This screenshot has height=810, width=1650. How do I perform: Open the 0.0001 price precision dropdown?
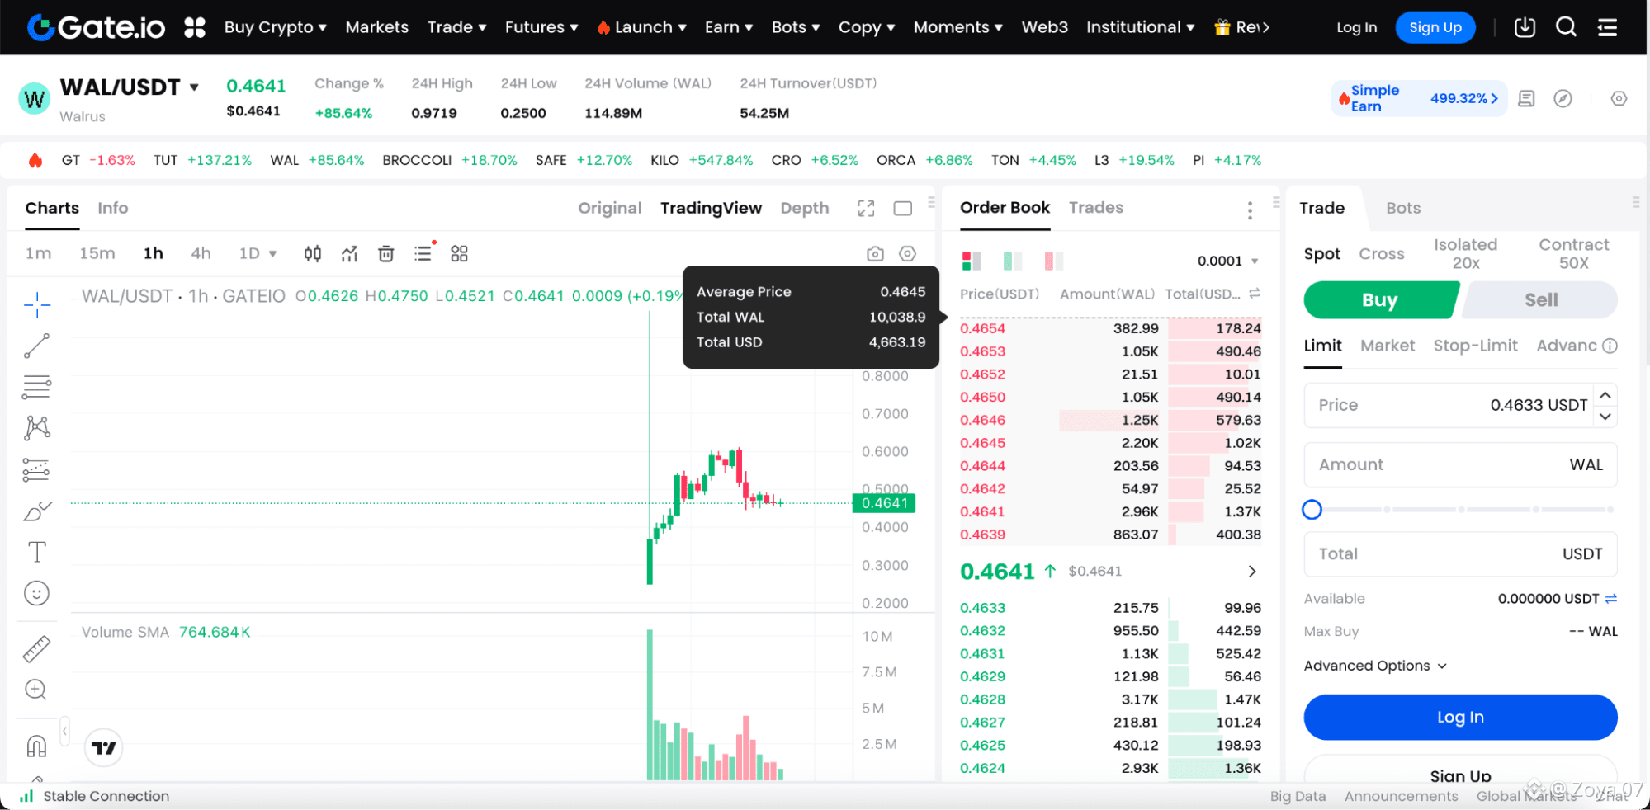point(1228,261)
